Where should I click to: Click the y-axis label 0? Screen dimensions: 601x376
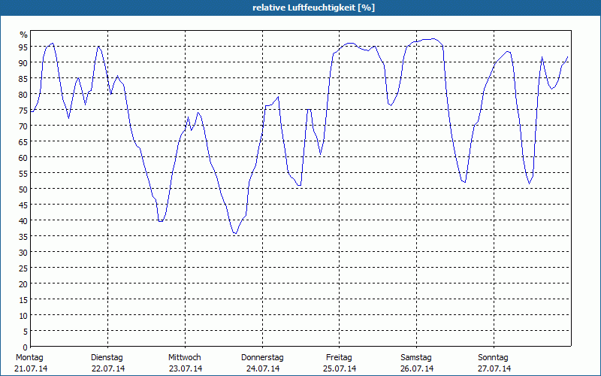point(26,347)
